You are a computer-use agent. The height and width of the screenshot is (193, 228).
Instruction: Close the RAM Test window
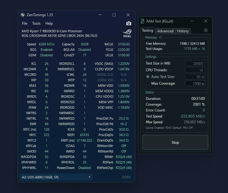click(x=206, y=21)
